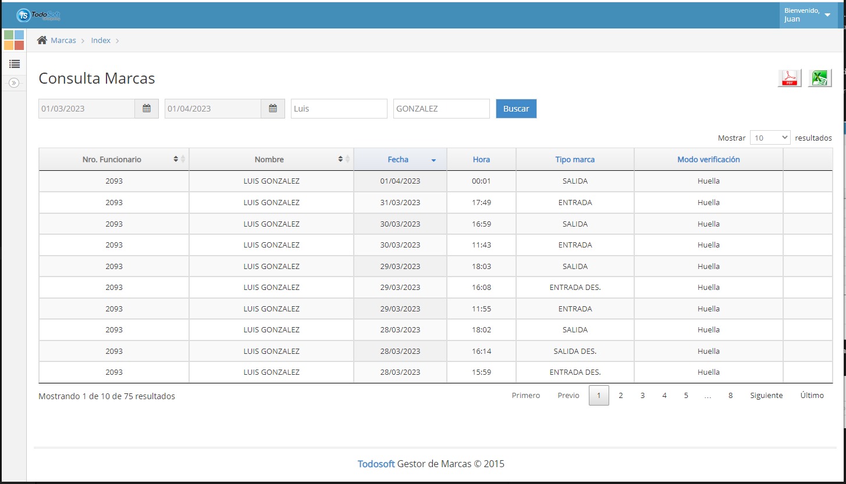This screenshot has height=484, width=846.
Task: Sort by Nombre column arrows
Action: click(x=344, y=159)
